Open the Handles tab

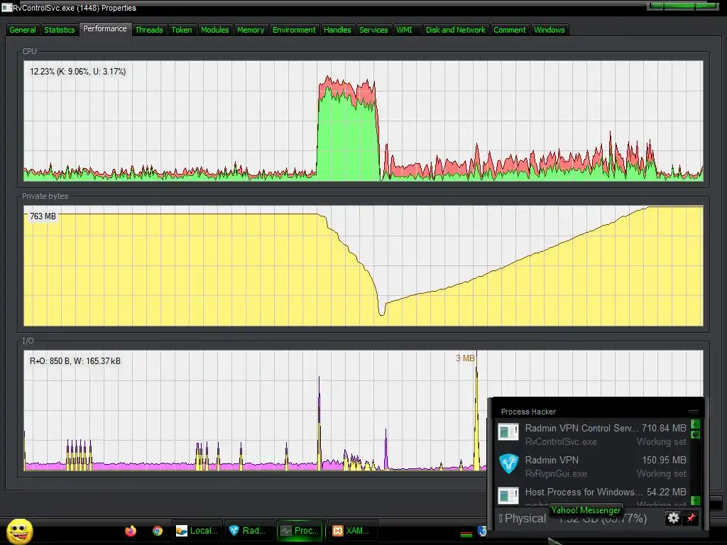coord(337,30)
